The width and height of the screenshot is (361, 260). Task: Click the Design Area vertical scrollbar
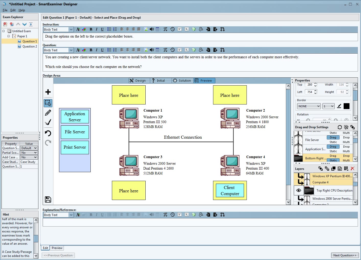tap(288, 144)
